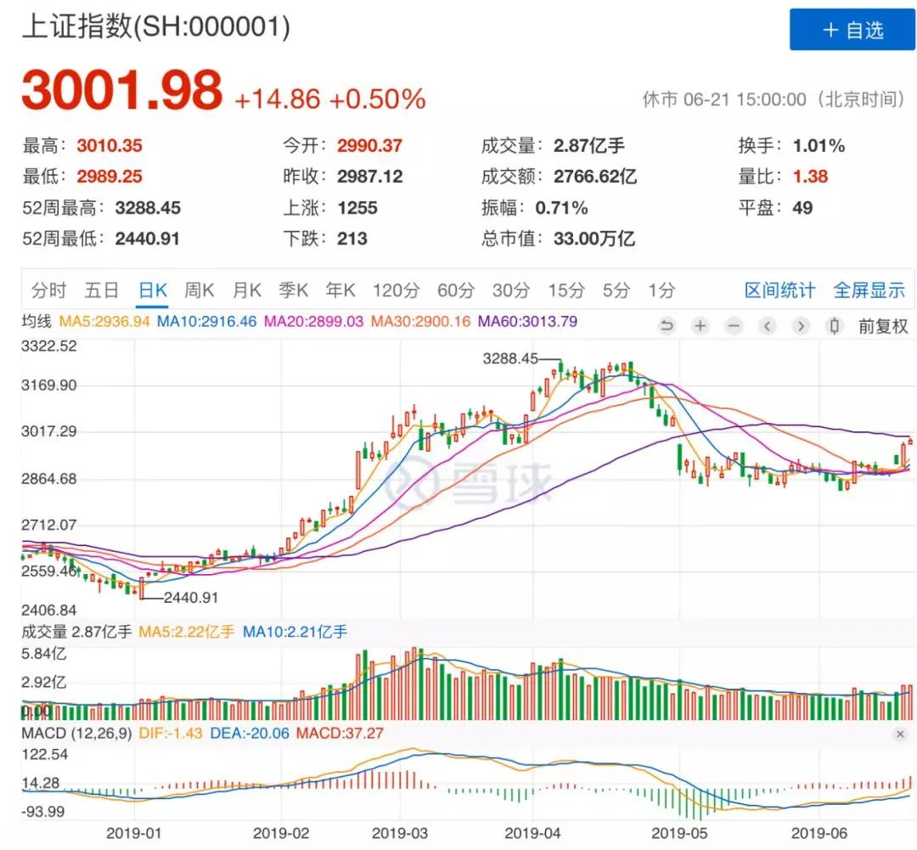Image resolution: width=917 pixels, height=850 pixels.
Task: Select the 五日 five-day tab
Action: click(101, 290)
